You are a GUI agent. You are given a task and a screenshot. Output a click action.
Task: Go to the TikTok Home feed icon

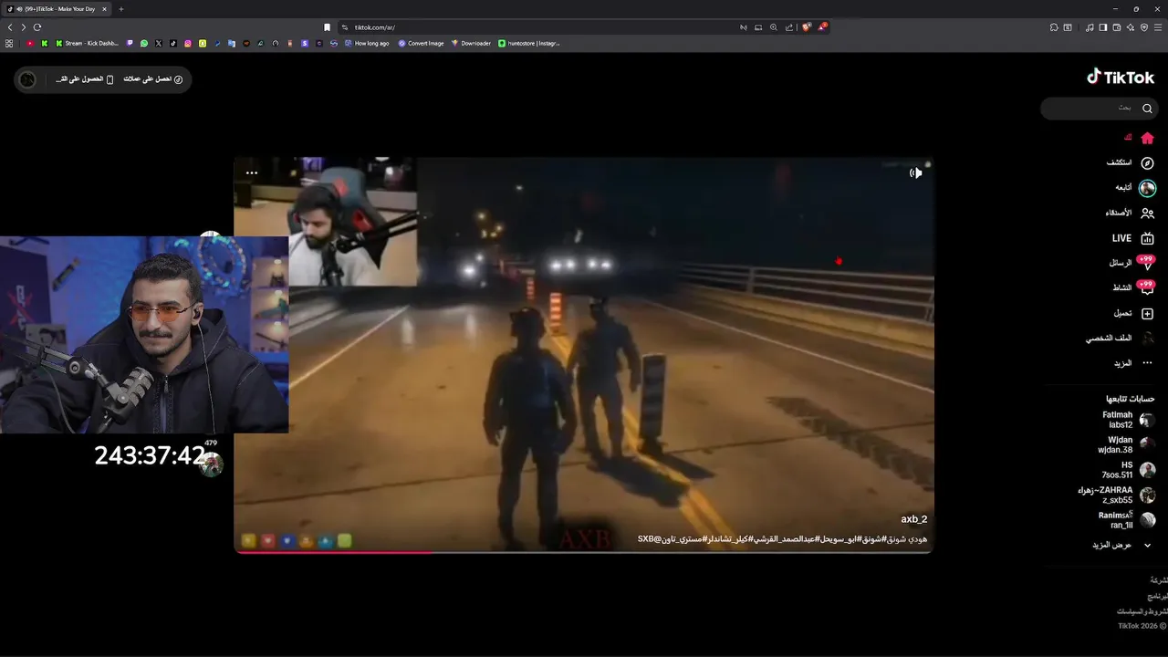point(1147,138)
